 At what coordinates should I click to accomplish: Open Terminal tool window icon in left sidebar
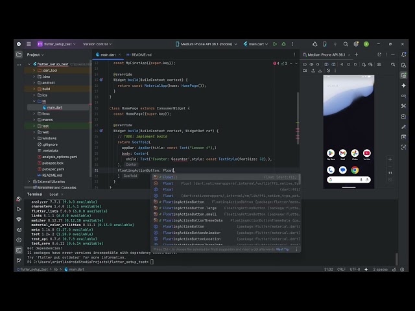(19, 250)
